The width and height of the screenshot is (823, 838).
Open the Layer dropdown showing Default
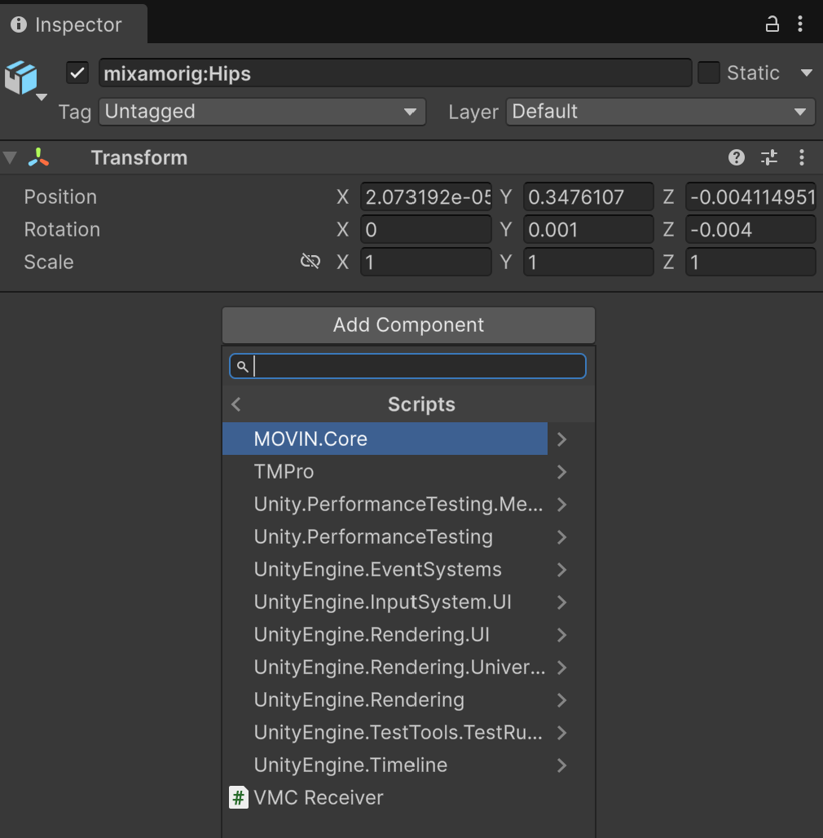[660, 112]
